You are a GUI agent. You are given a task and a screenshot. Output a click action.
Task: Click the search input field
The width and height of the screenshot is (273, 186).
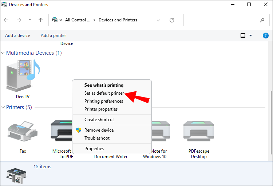220,20
